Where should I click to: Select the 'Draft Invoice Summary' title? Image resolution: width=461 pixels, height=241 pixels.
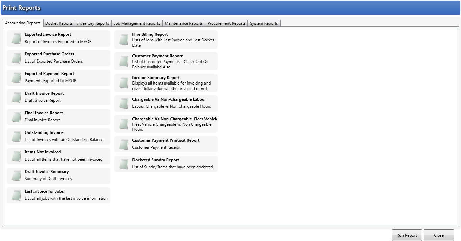[47, 172]
